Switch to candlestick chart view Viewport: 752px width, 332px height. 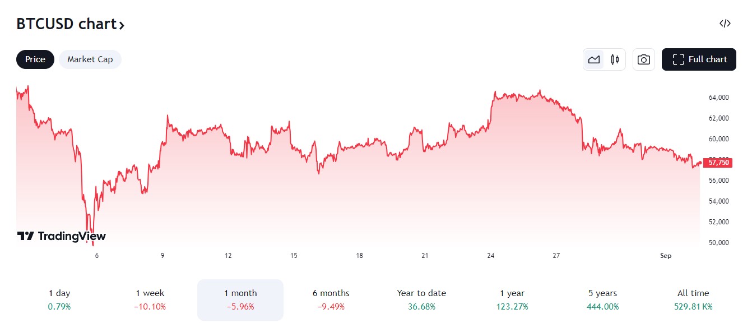(615, 59)
